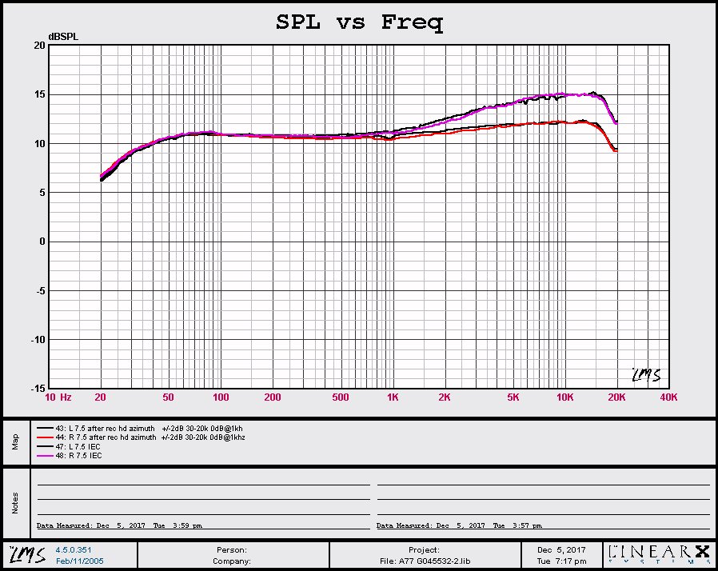The image size is (718, 571).
Task: Click the Notes section label
Action: 15,502
